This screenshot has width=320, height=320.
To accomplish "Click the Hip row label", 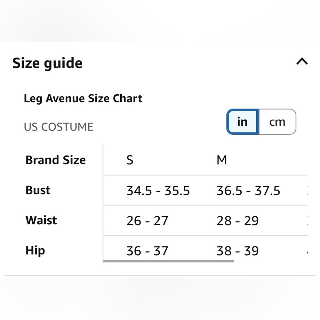I will coord(35,251).
